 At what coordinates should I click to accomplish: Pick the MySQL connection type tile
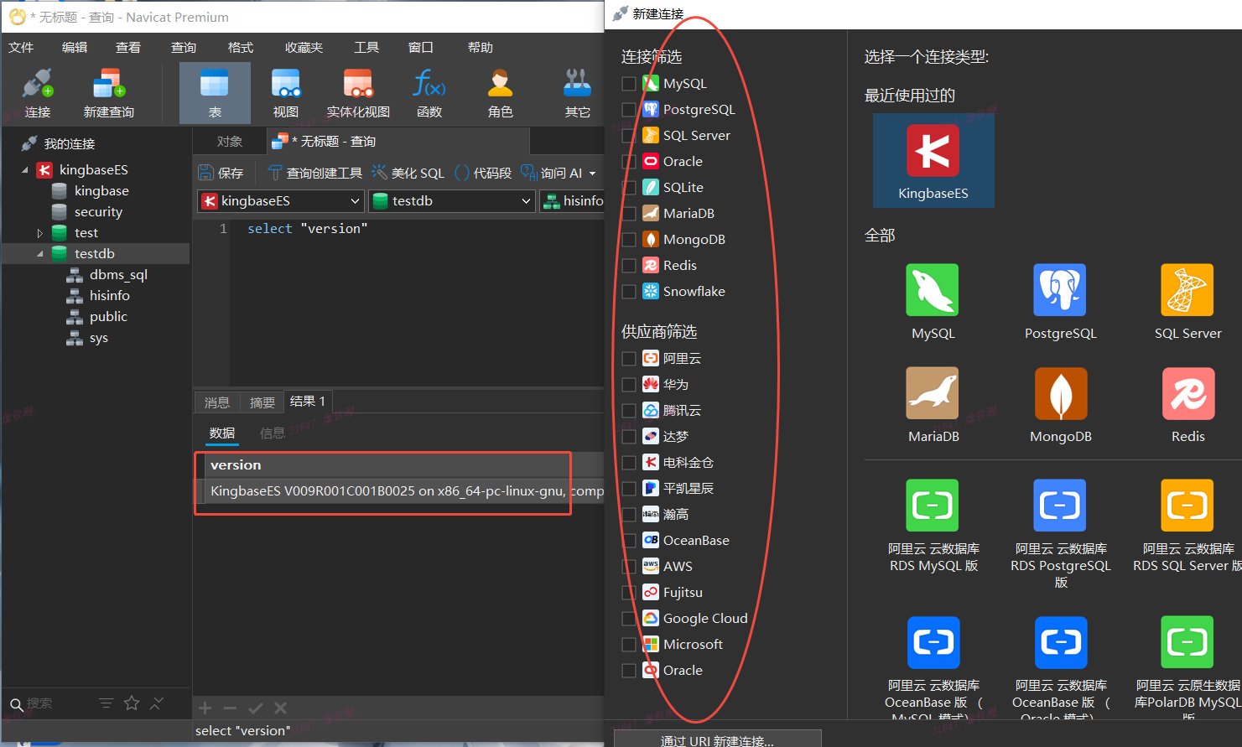(x=933, y=302)
